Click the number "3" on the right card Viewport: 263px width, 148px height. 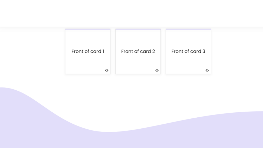(x=204, y=51)
